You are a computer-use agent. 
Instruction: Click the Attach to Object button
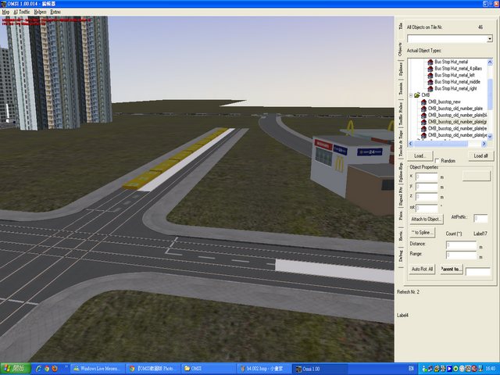click(427, 219)
